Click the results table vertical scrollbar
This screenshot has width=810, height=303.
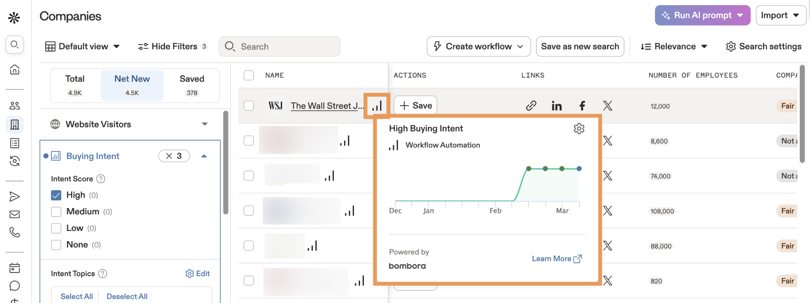pos(802,114)
